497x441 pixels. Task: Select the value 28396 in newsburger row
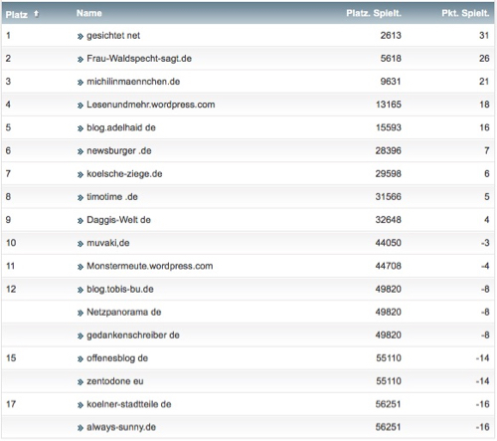389,150
